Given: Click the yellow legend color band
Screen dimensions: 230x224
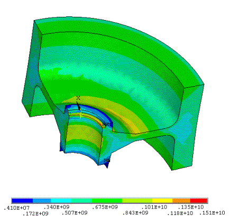Looking at the screenshot, I should pyautogui.click(x=162, y=201).
